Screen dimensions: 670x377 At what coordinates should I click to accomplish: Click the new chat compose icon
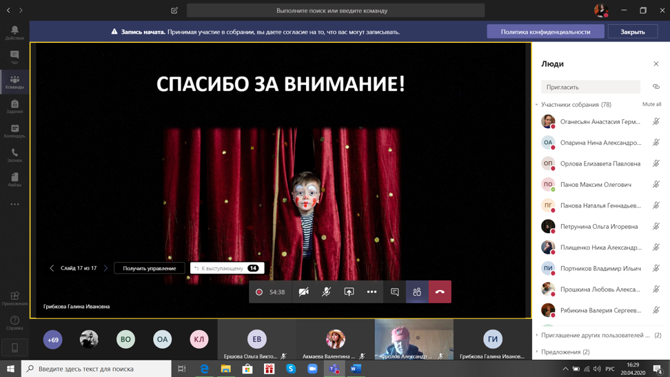[174, 10]
